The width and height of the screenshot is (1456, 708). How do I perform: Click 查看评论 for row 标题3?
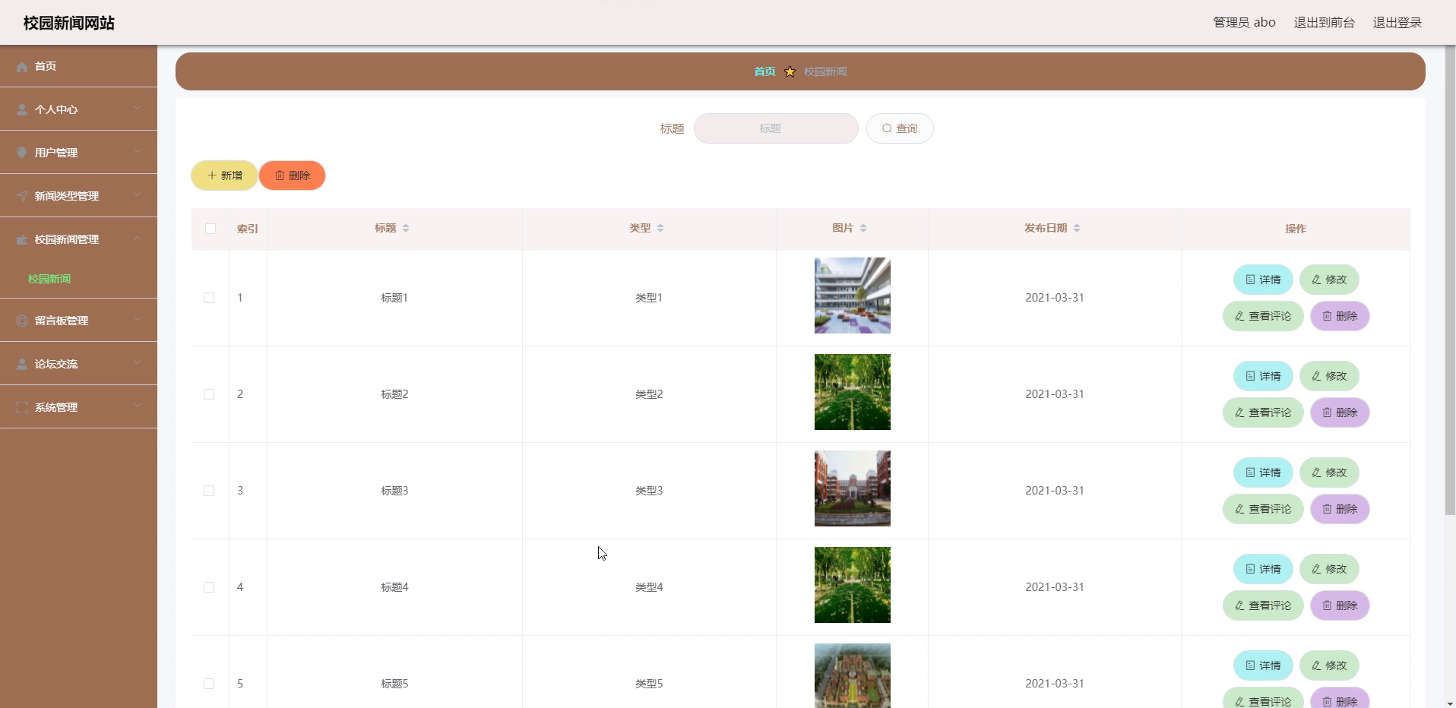pos(1263,509)
